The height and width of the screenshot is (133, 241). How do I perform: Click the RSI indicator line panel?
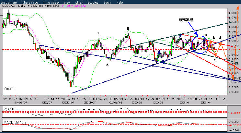pos(115,112)
